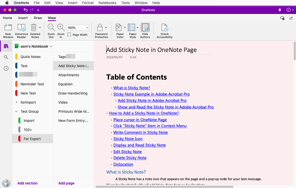
Task: Click Add page to create a new page
Action: pos(66,183)
